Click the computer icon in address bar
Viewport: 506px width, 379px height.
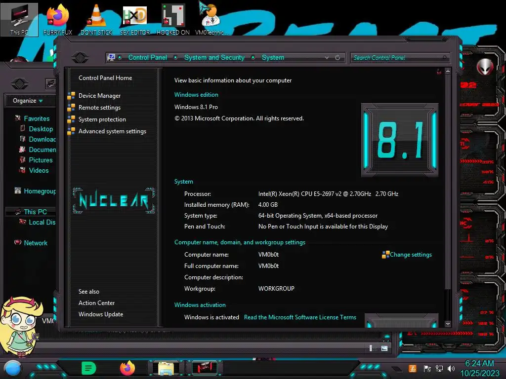click(111, 57)
